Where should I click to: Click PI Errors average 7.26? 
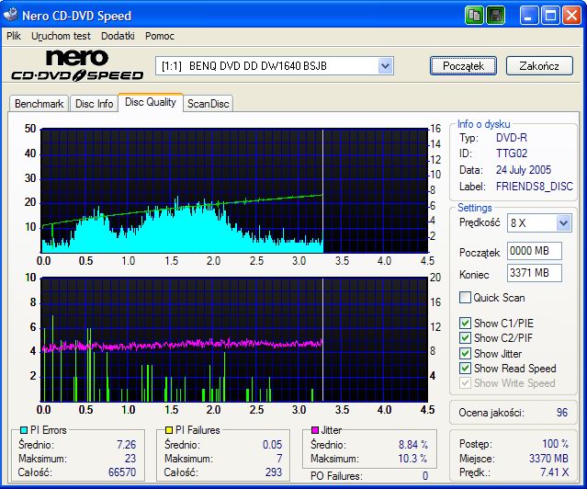(x=126, y=444)
